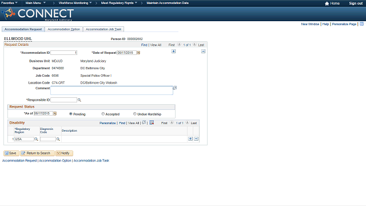
Task: Focus the Responsible ID field
Action: (x=63, y=100)
